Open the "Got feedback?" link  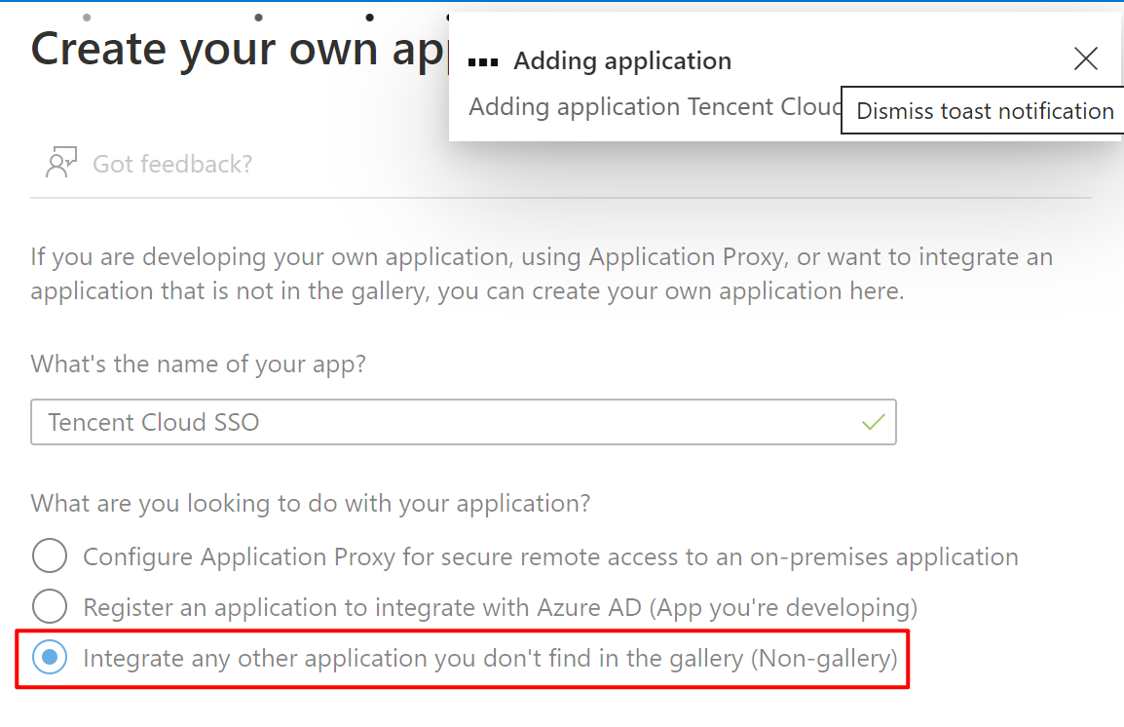(172, 164)
